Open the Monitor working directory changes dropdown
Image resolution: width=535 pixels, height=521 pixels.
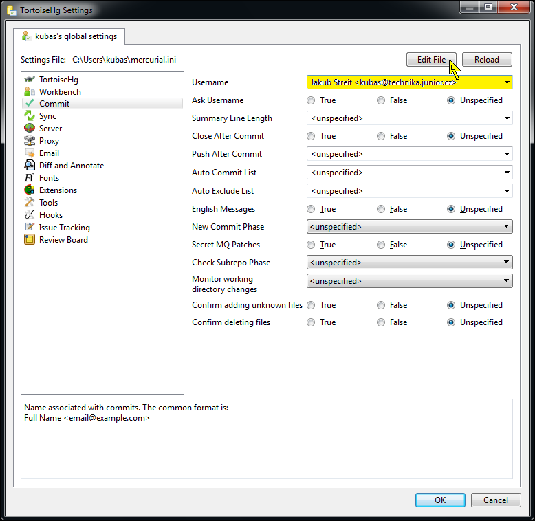coord(409,281)
